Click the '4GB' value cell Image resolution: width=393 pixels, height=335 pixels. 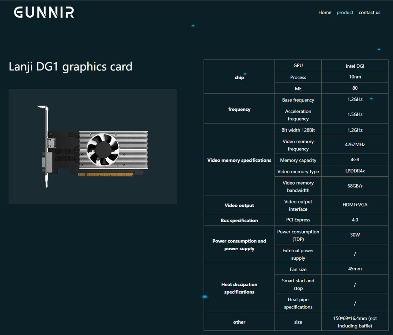coord(355,159)
